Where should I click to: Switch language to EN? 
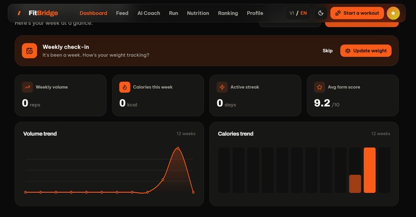pos(303,13)
